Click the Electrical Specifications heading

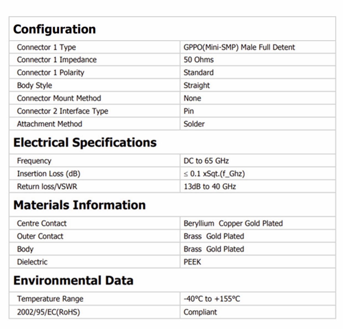pyautogui.click(x=85, y=143)
